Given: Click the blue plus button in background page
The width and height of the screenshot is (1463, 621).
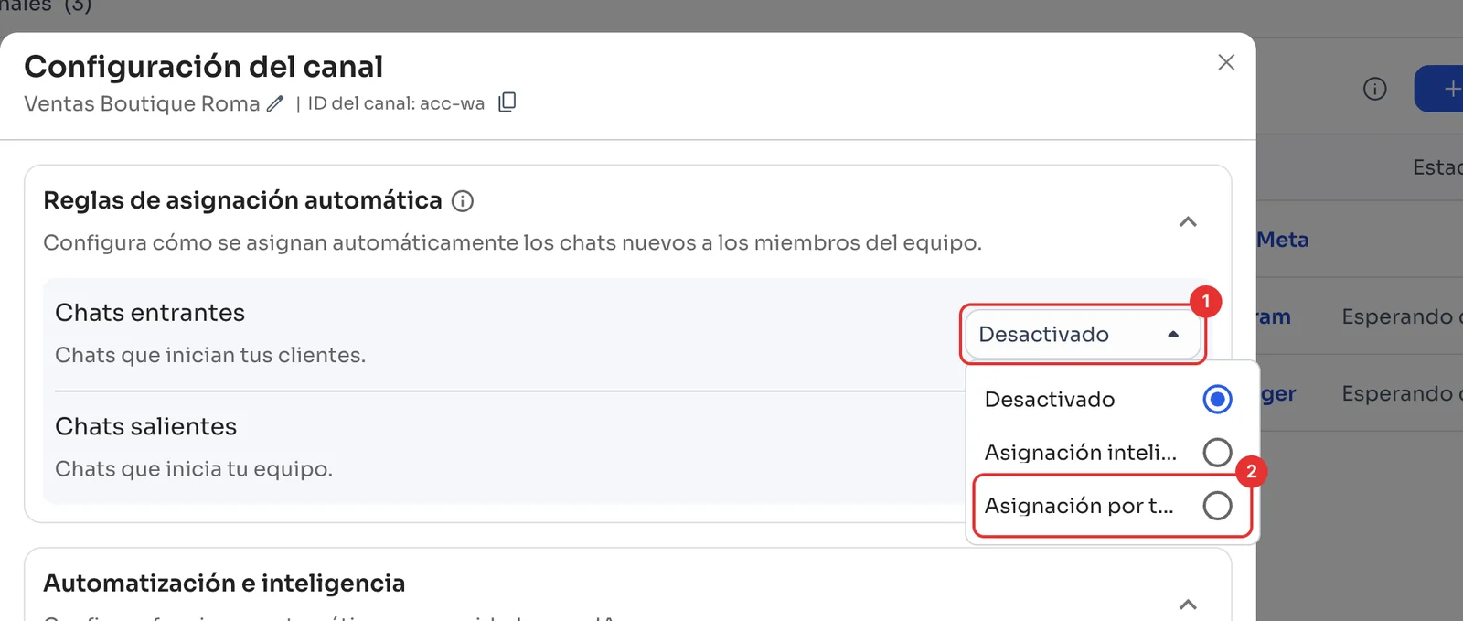Looking at the screenshot, I should coord(1440,89).
